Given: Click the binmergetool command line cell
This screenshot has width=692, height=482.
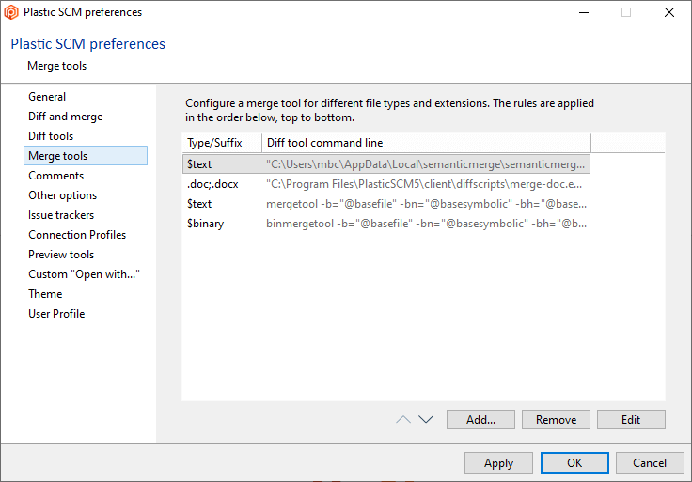Looking at the screenshot, I should point(426,224).
